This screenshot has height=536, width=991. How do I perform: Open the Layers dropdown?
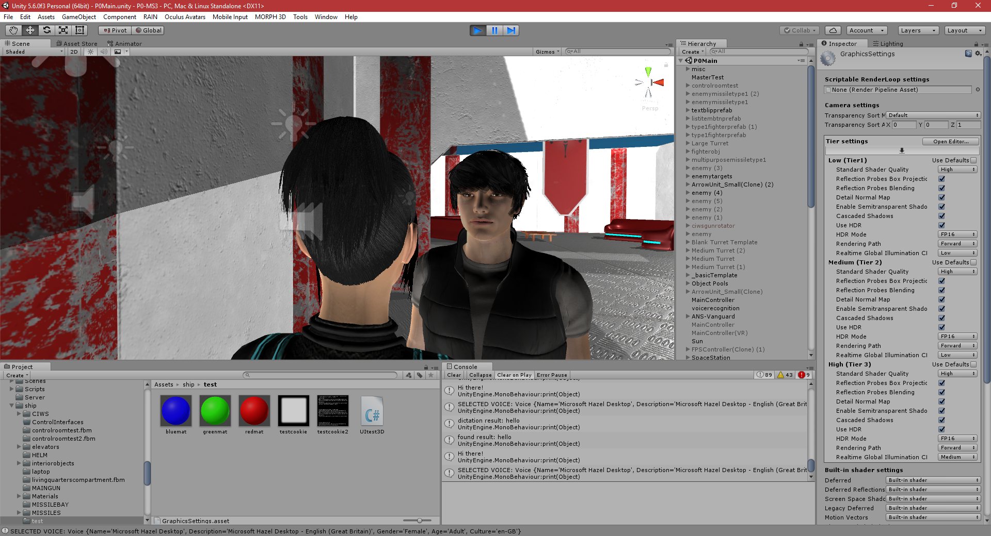click(918, 30)
